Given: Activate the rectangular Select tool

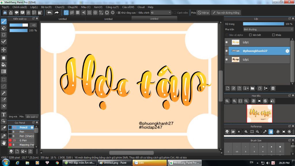Looking at the screenshot, I should tap(3, 80).
